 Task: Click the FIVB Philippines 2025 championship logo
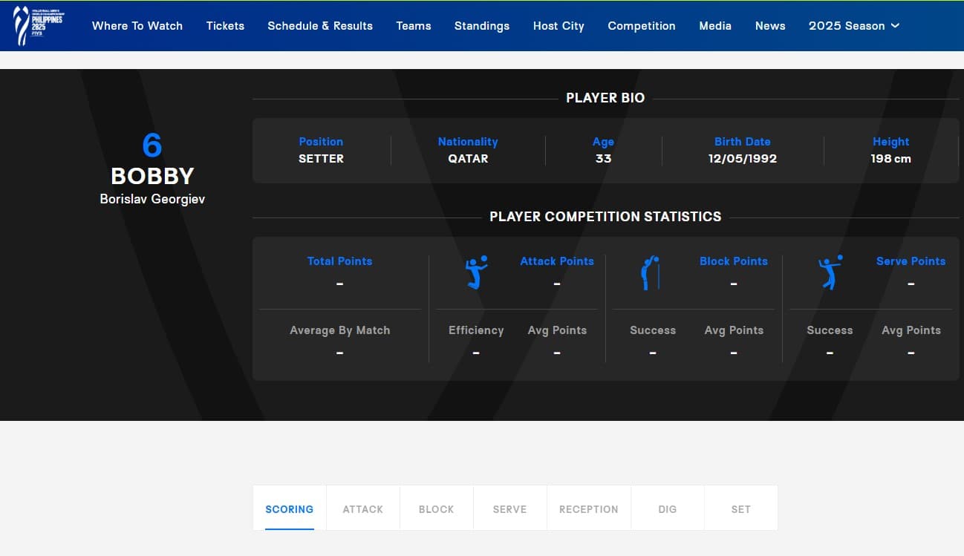tap(39, 25)
